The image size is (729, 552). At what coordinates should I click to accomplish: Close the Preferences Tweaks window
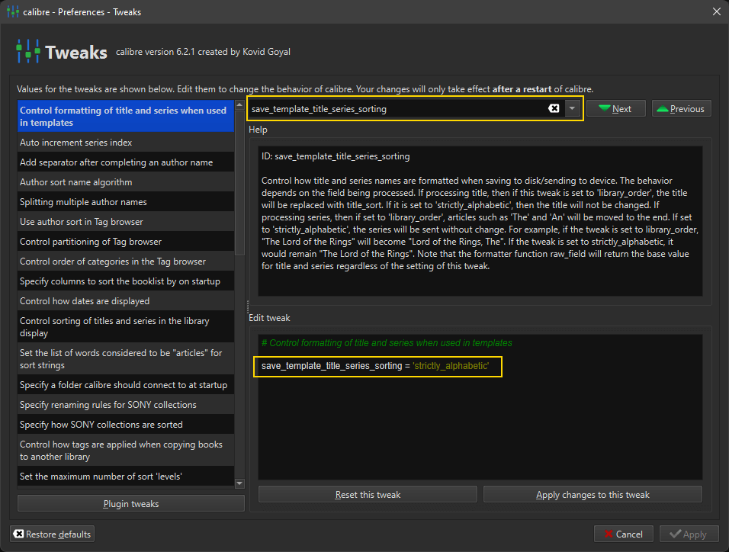point(715,11)
